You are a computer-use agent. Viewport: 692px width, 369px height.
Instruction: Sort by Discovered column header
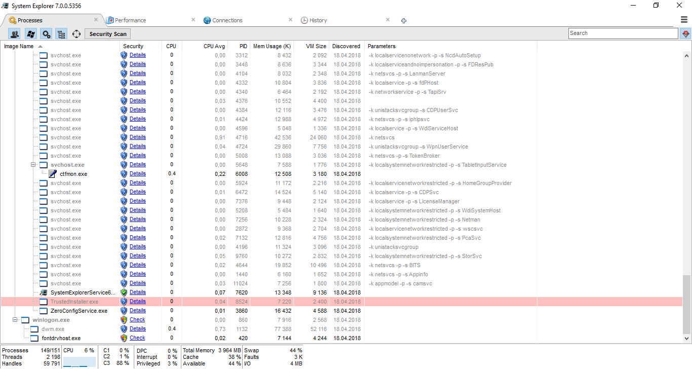346,46
